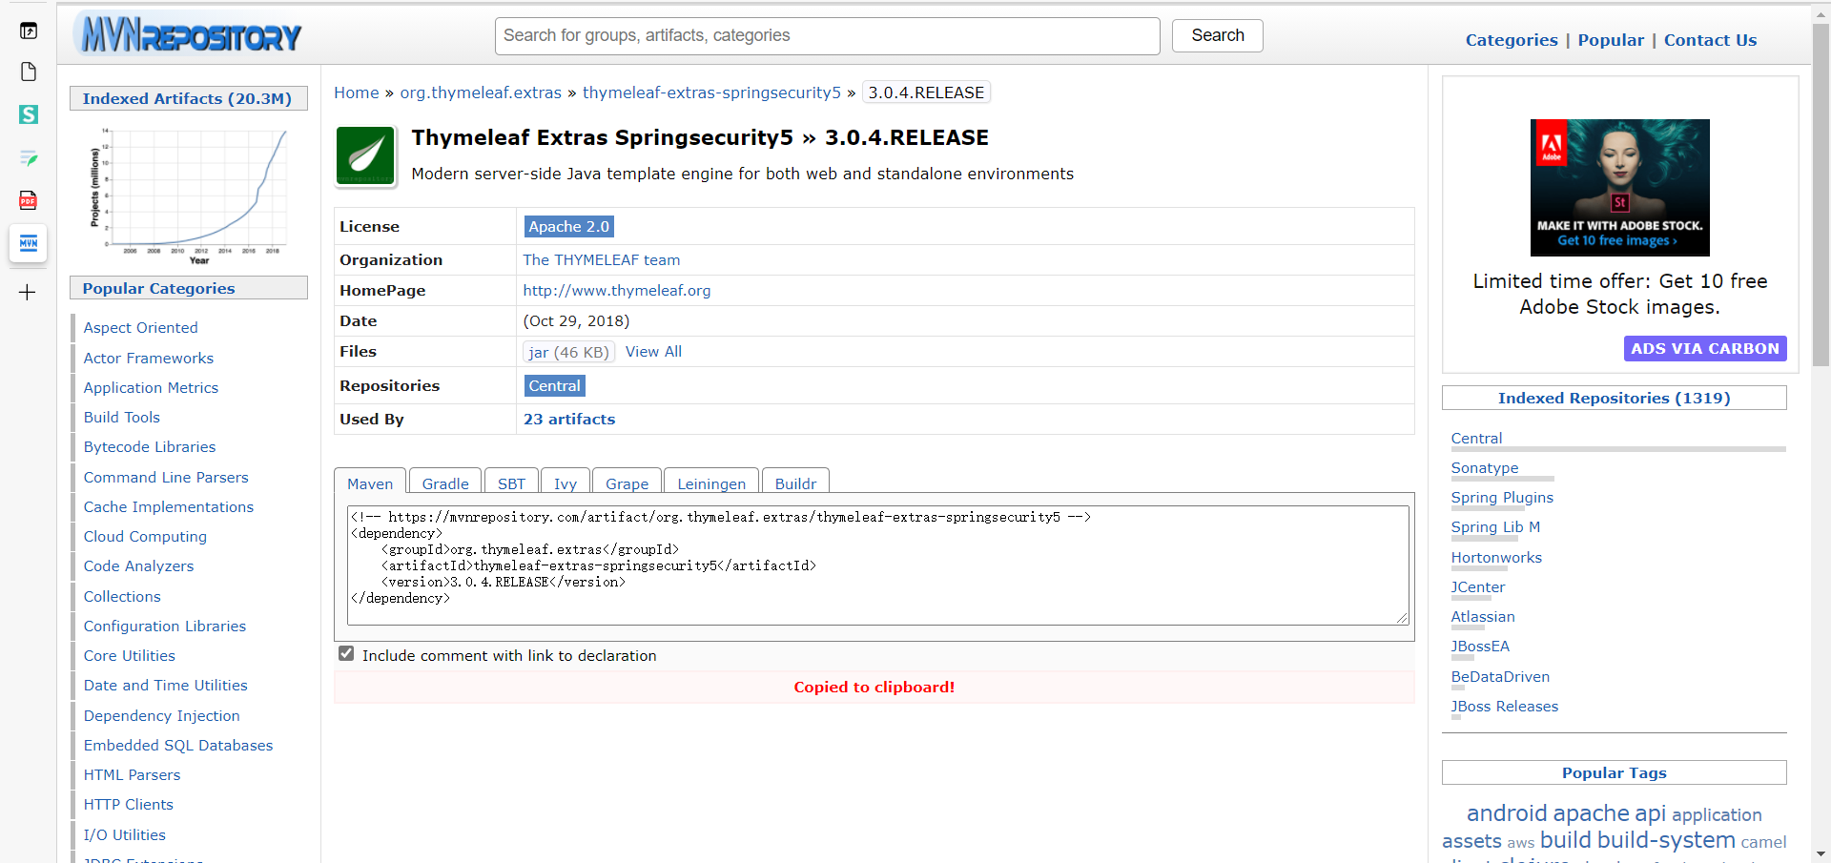Image resolution: width=1831 pixels, height=863 pixels.
Task: Open The THYMELEAF team organization link
Action: (x=602, y=260)
